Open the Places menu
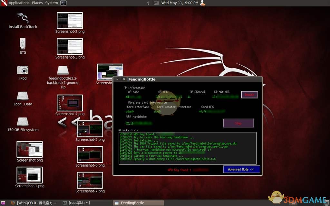Screen dimensions: 330x206 click(x=37, y=3)
